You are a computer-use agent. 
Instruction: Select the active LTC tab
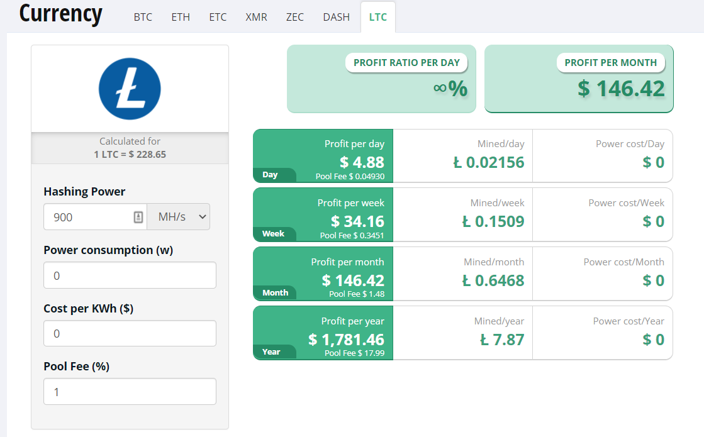[378, 17]
